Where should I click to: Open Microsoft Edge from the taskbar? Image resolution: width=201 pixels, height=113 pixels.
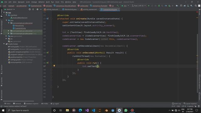click(80, 110)
